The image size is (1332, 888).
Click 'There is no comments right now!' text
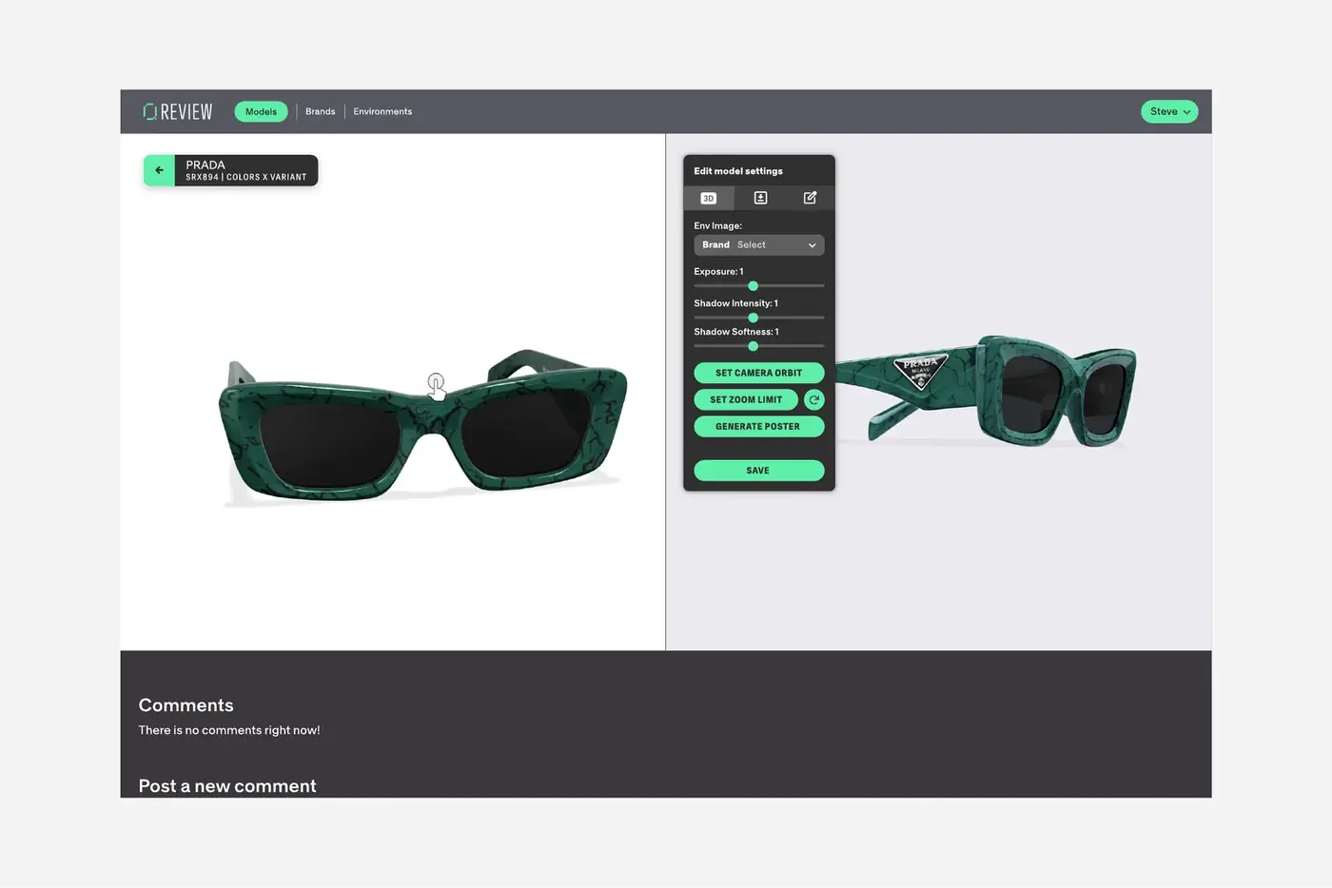229,730
